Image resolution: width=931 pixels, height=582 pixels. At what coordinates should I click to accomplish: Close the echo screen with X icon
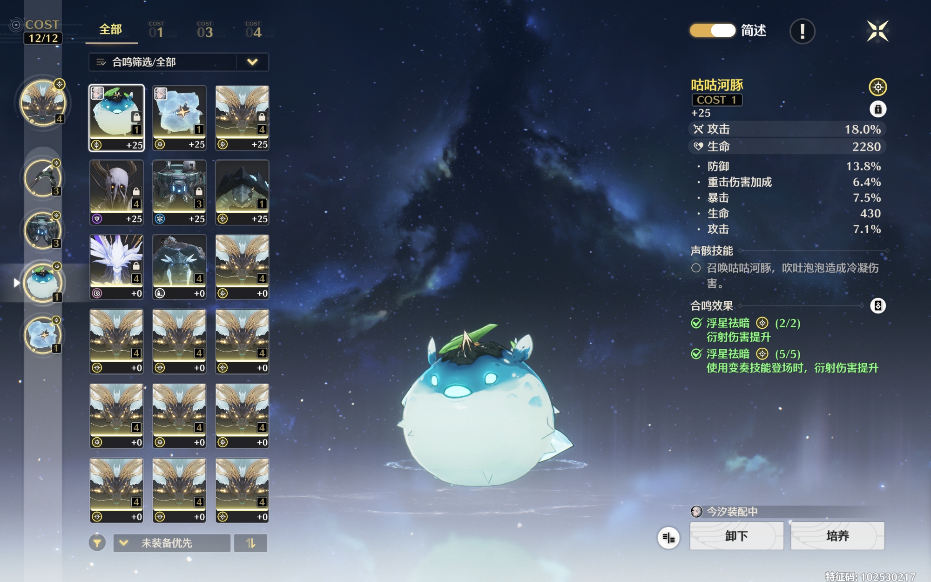coord(877,31)
